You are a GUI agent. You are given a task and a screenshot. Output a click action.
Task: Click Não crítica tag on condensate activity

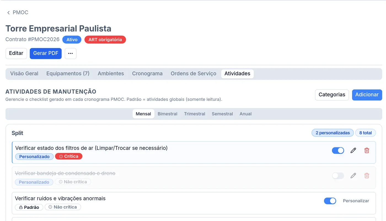tap(73, 182)
